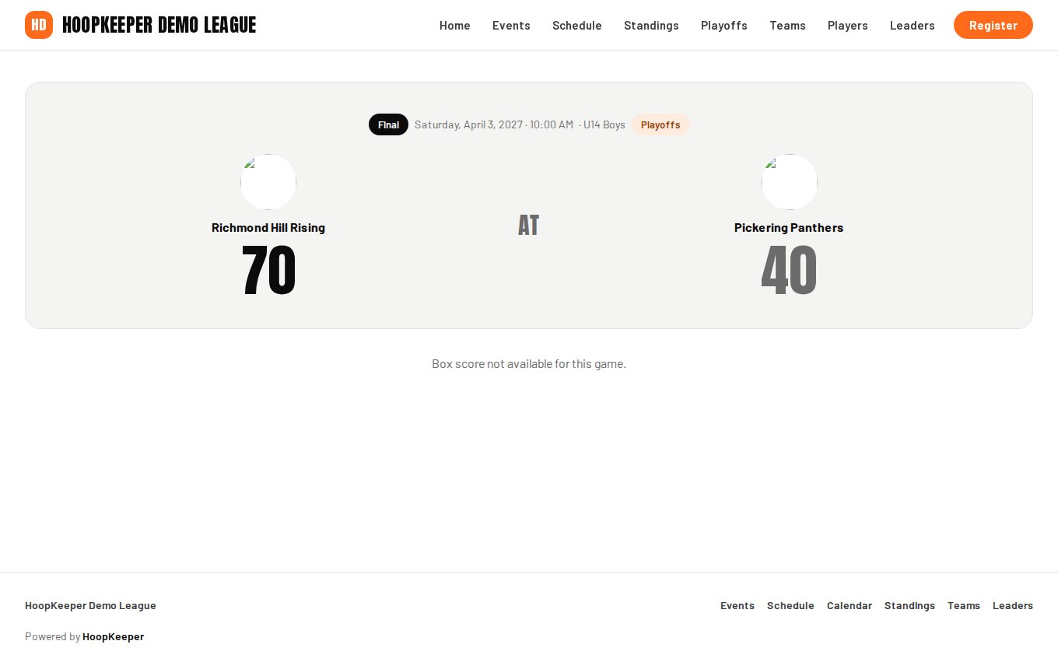Image resolution: width=1058 pixels, height=669 pixels.
Task: Click the game date 'Saturday, April 3, 2027'
Action: (x=468, y=124)
